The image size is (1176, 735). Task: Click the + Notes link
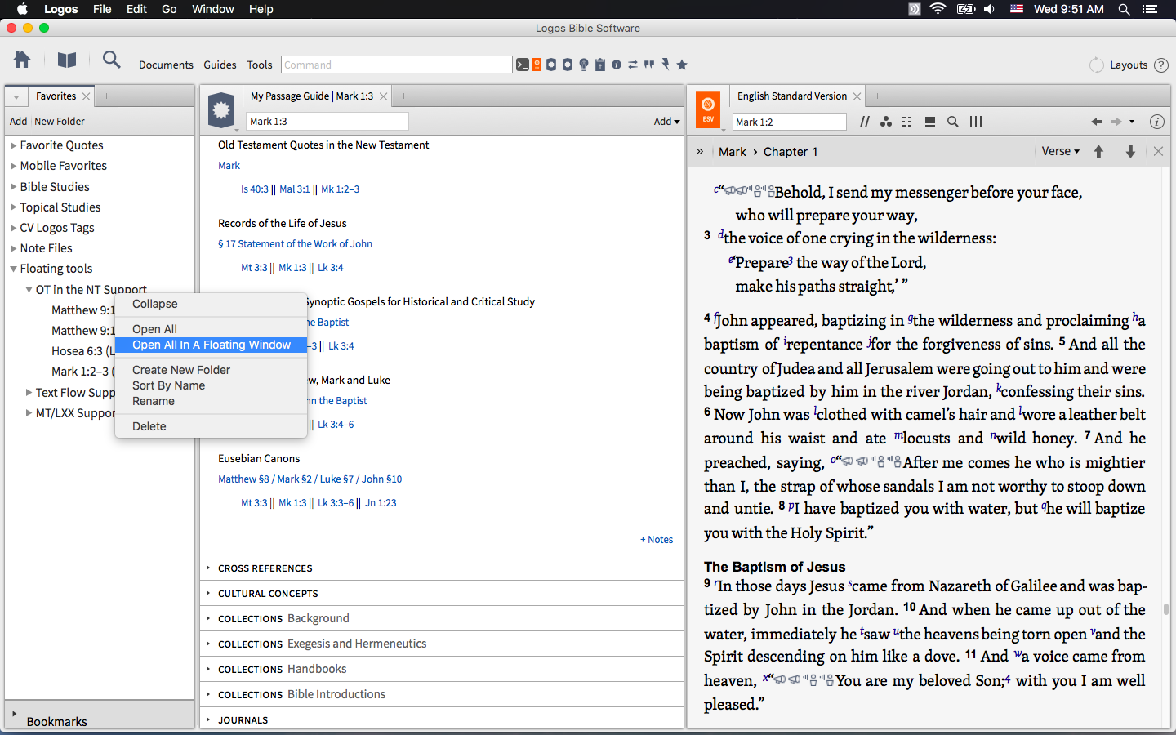657,540
